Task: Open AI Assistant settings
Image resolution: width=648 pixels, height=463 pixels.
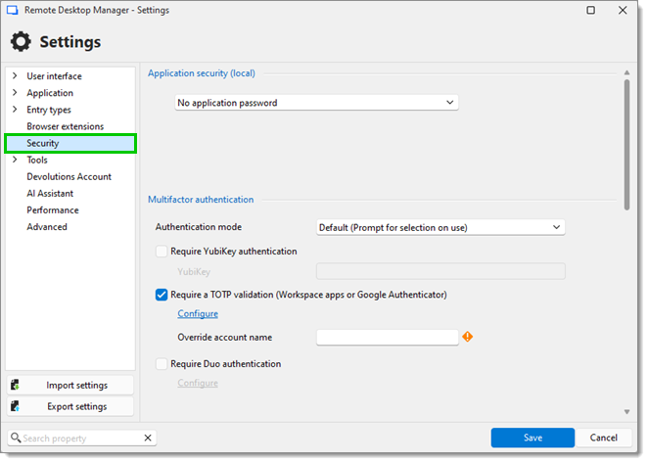Action: [50, 194]
